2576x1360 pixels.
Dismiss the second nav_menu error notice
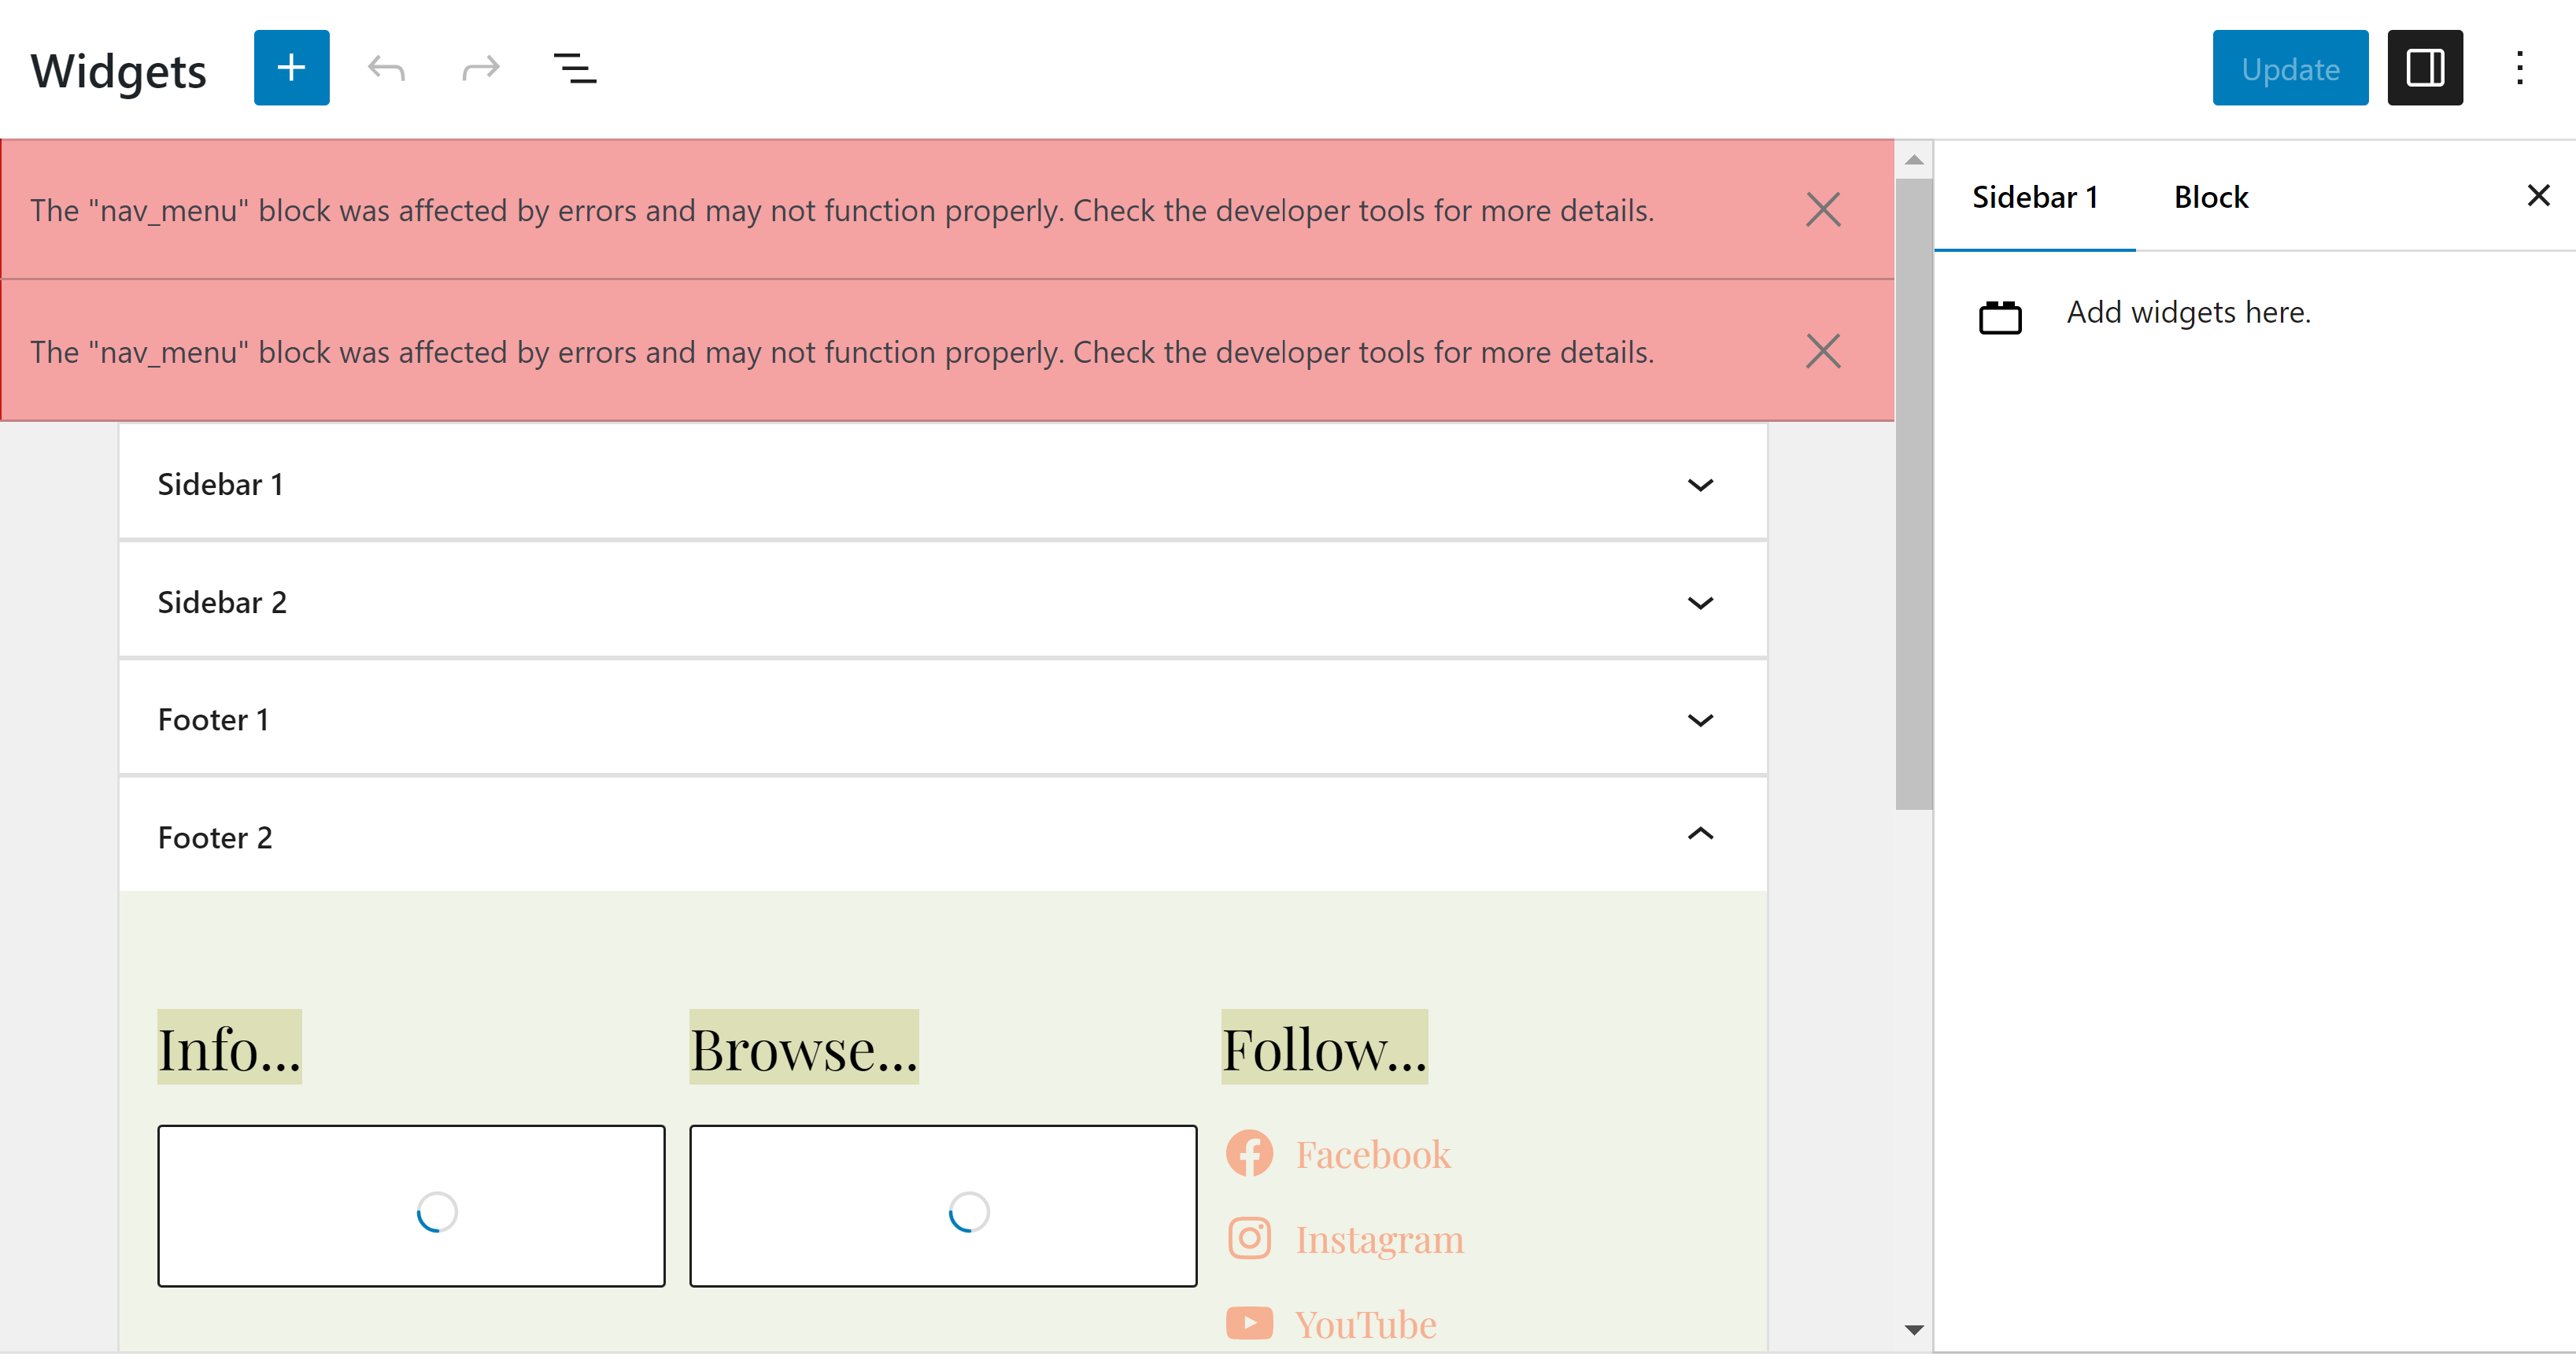(x=1823, y=351)
